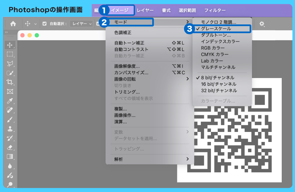This screenshot has height=192, width=295.
Task: Open the レイヤー menu in menu bar
Action: pyautogui.click(x=145, y=10)
